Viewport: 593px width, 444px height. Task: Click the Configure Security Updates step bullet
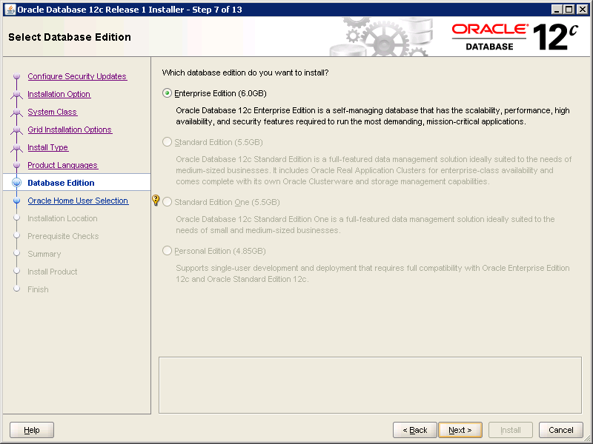point(16,76)
